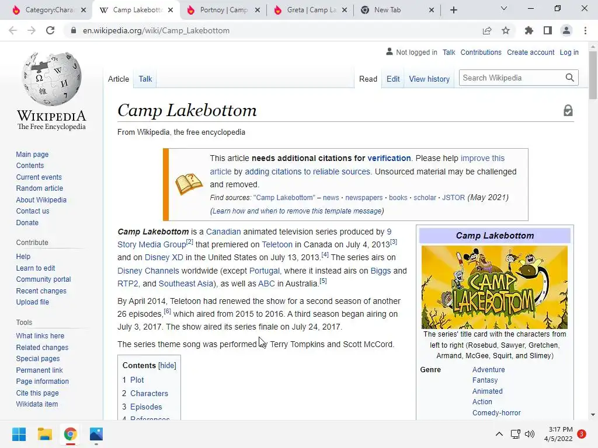Click the page vertical scrollbar thumb
598x448 pixels.
[593, 75]
